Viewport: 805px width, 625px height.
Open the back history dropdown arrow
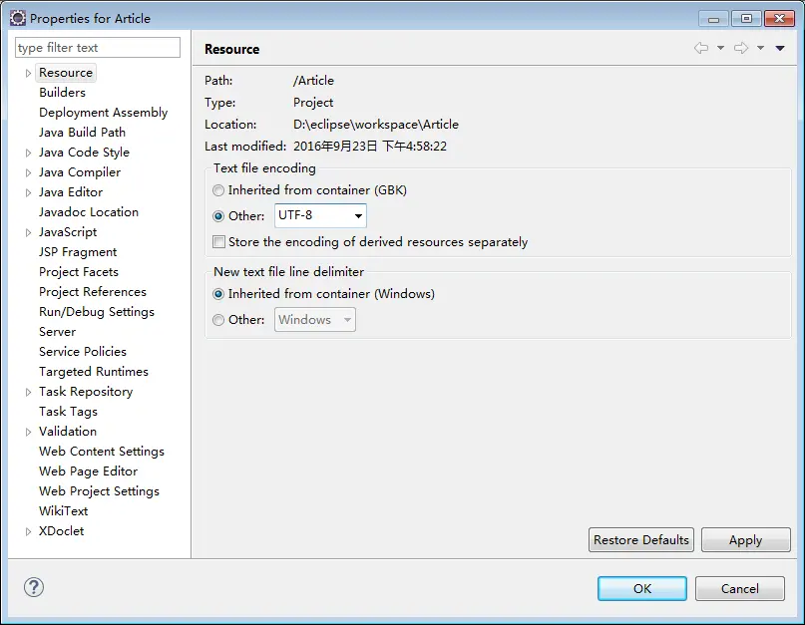(x=721, y=48)
